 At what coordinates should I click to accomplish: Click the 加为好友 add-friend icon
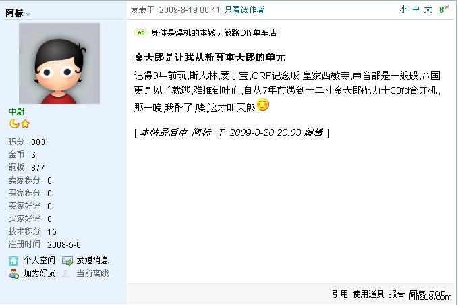13,273
